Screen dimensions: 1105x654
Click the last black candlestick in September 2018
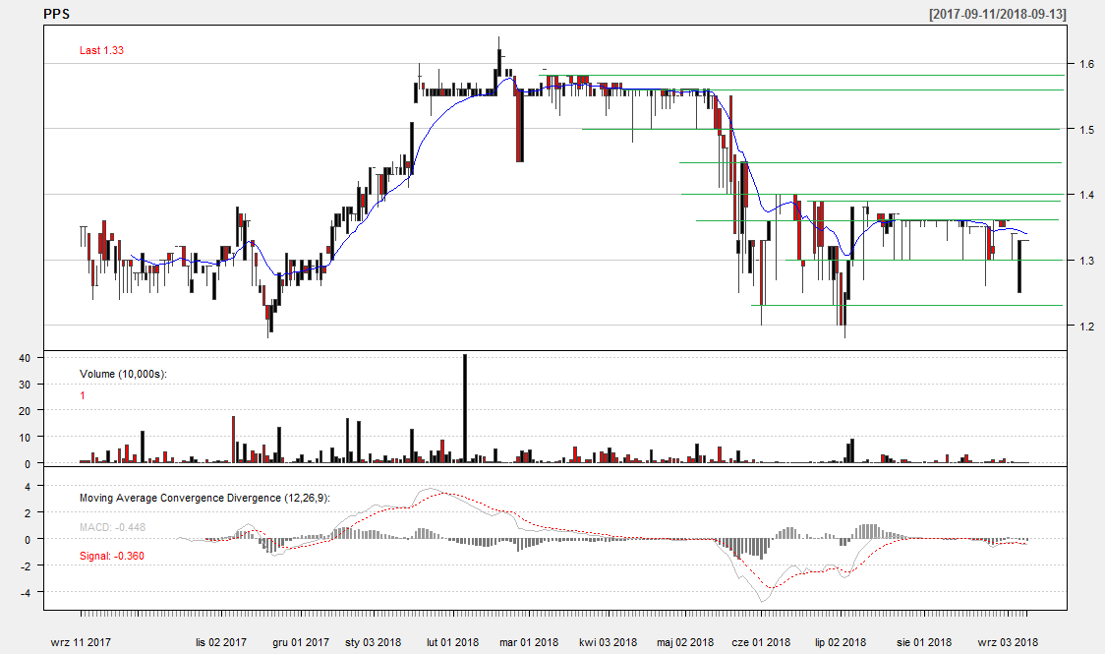[x=1019, y=267]
